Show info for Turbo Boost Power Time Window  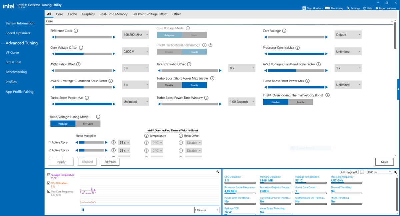(x=206, y=98)
